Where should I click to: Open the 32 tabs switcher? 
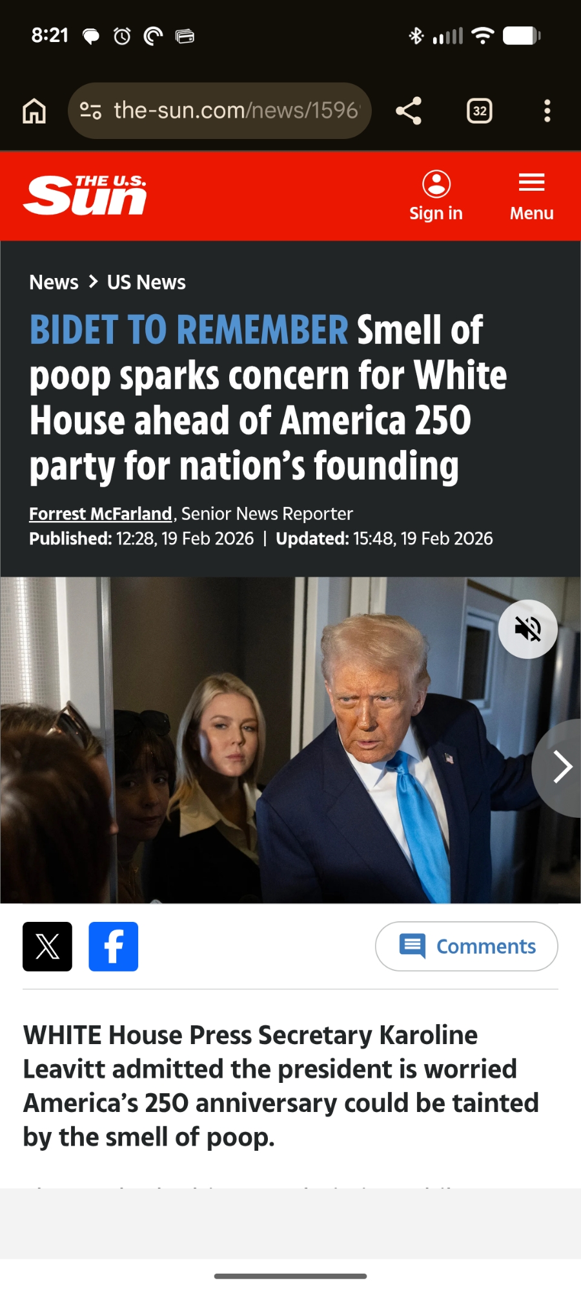pos(480,111)
